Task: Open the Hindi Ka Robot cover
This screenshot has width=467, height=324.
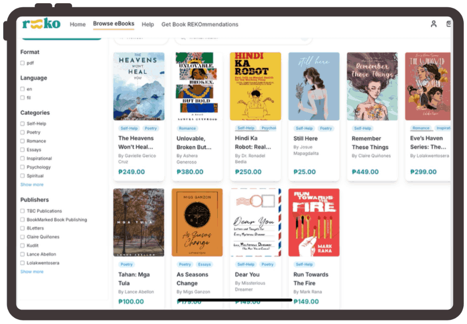Action: tap(255, 87)
